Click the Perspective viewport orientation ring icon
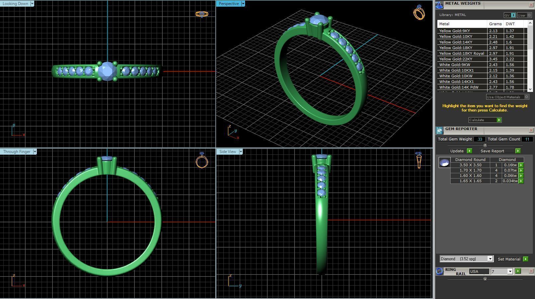 point(419,13)
